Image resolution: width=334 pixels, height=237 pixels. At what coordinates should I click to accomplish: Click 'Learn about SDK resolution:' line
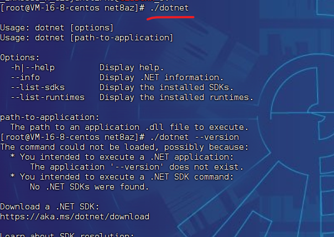click(67, 235)
